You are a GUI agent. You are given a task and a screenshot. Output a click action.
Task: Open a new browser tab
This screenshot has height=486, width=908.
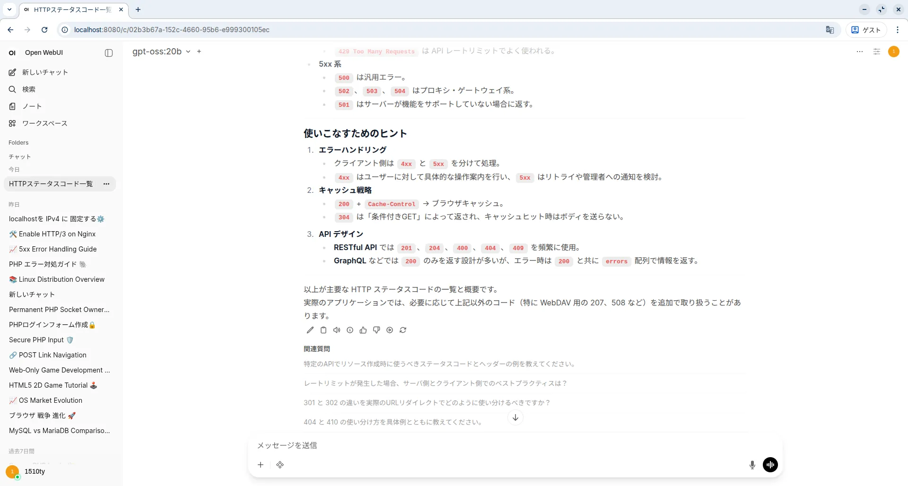[x=138, y=9]
